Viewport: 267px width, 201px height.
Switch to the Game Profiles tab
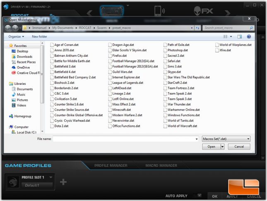[28, 165]
